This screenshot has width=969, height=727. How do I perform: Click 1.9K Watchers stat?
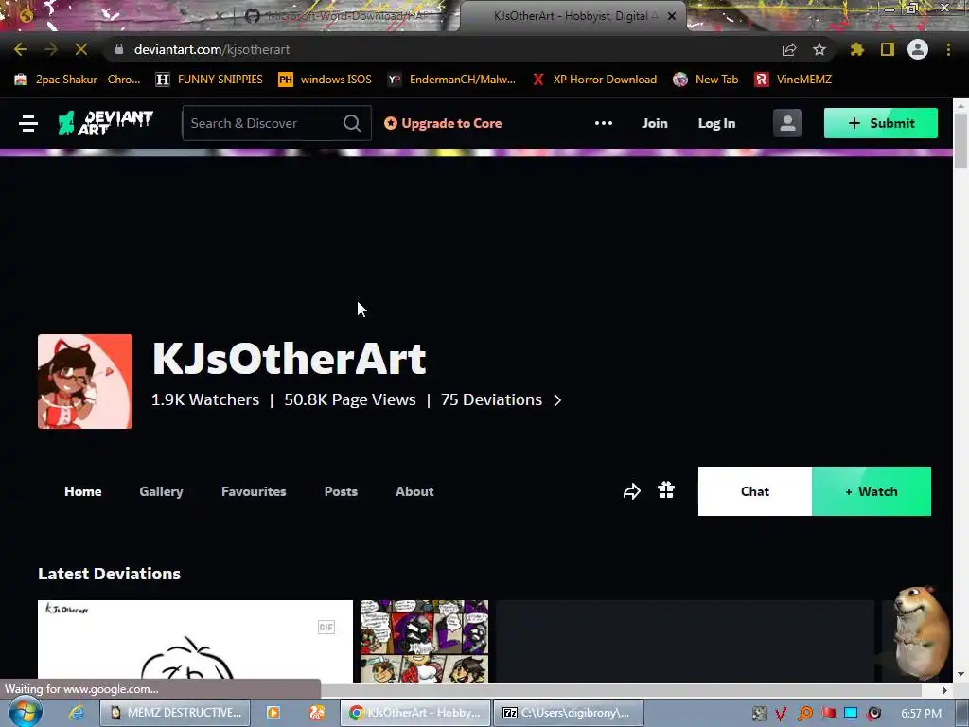[x=205, y=400]
